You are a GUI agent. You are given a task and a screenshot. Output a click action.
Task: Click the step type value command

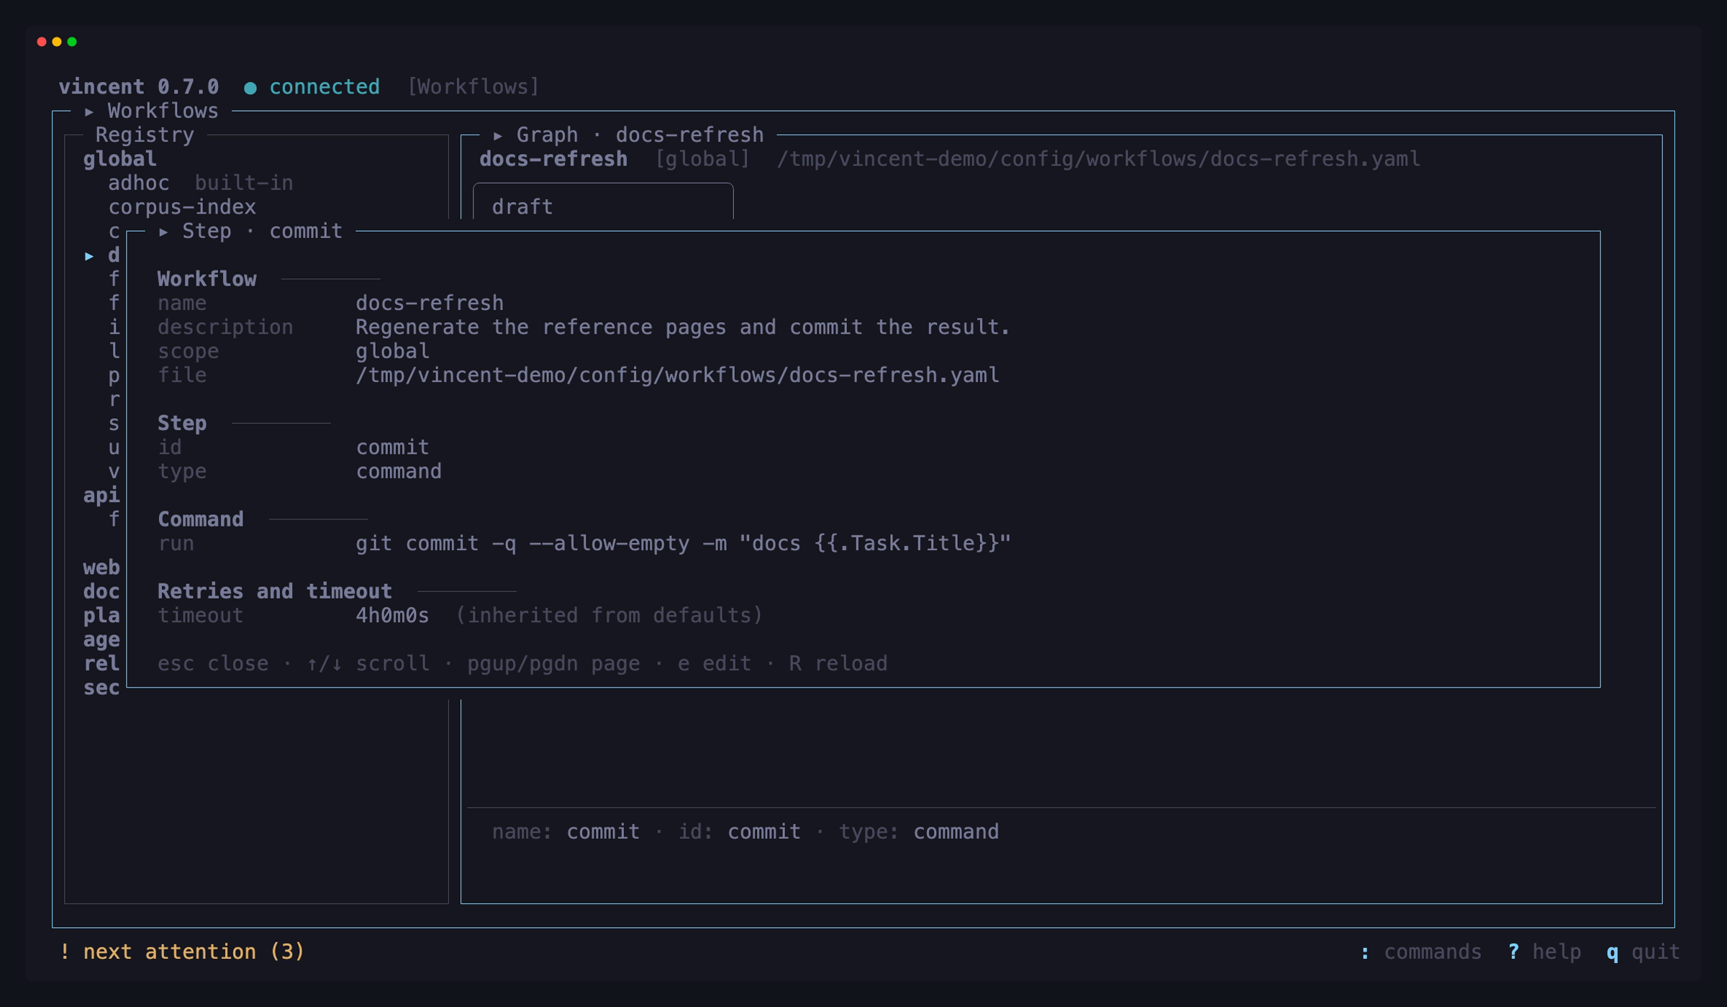click(399, 471)
